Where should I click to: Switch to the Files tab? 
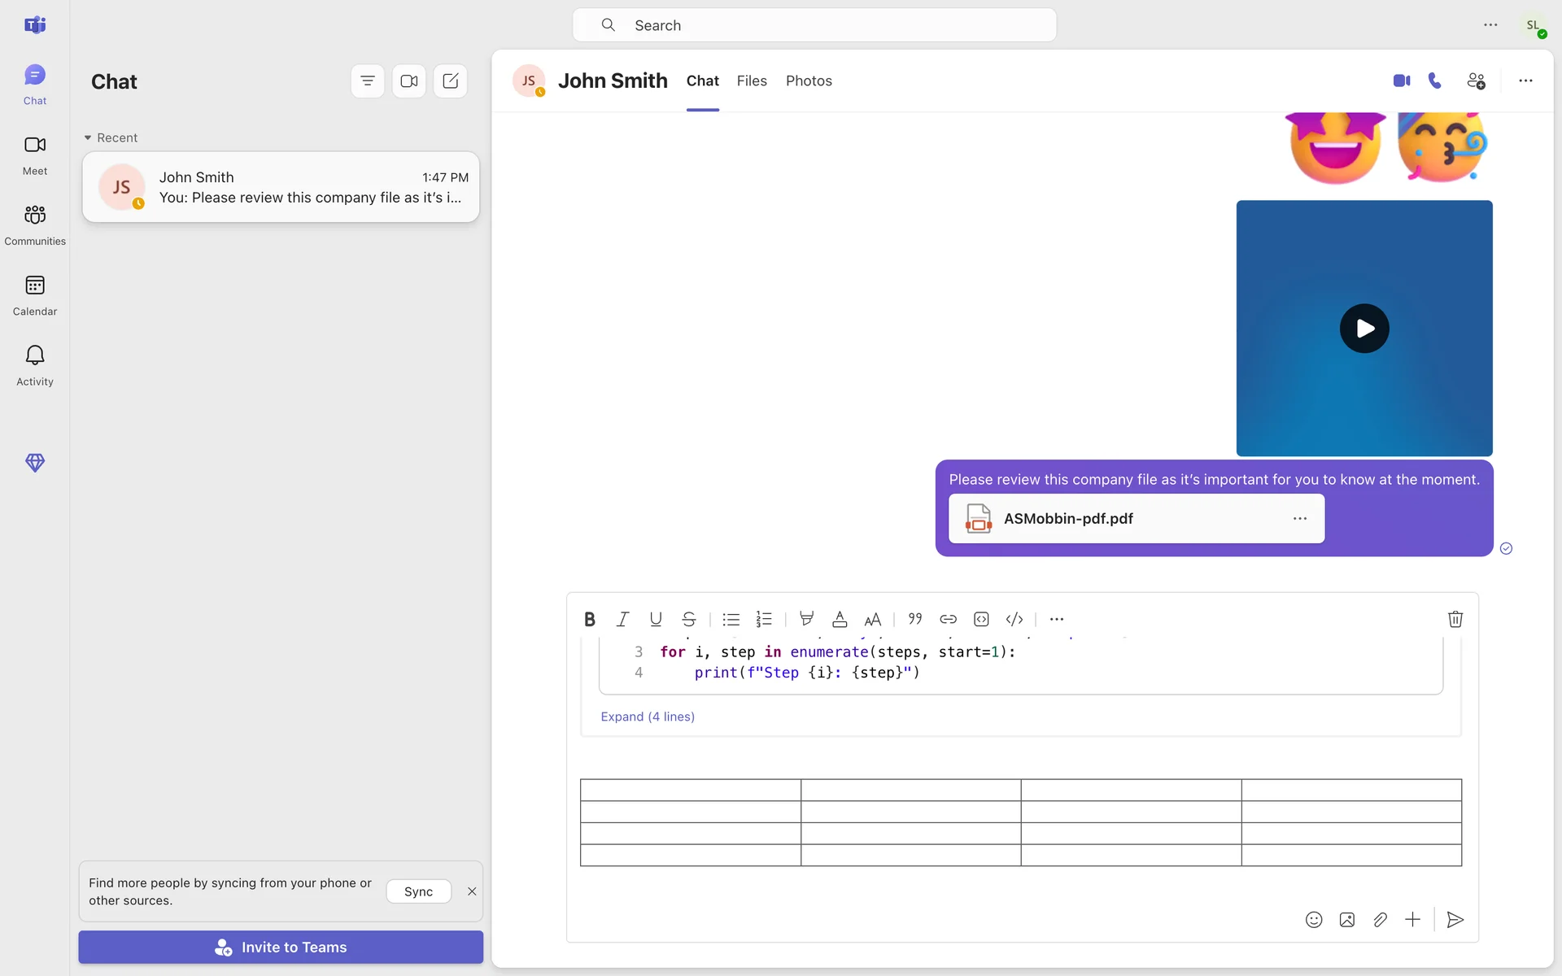(752, 81)
